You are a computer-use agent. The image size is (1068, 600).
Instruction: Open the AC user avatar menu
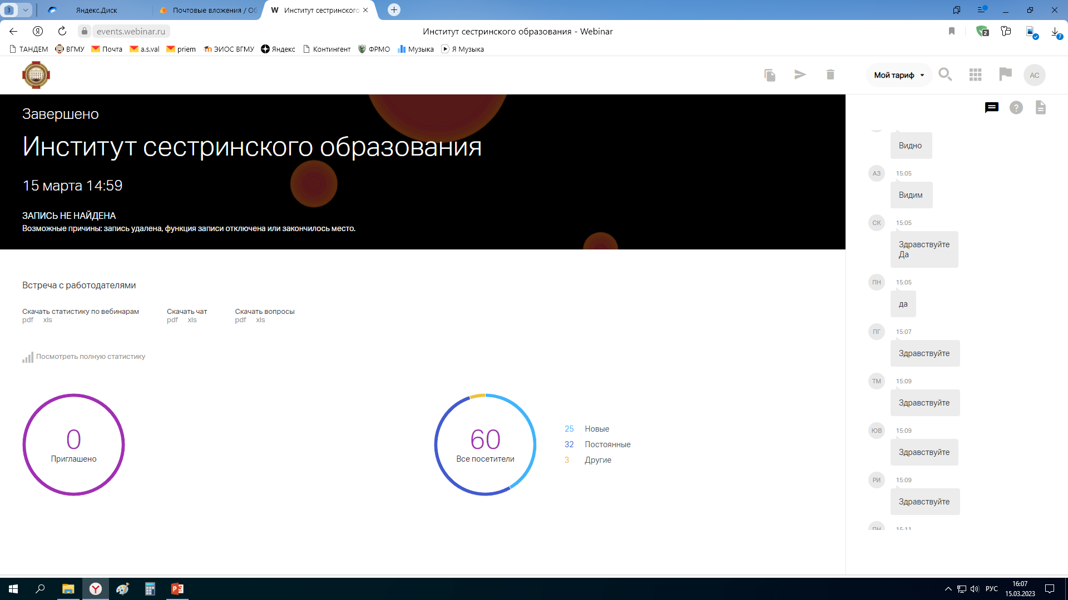[x=1035, y=75]
